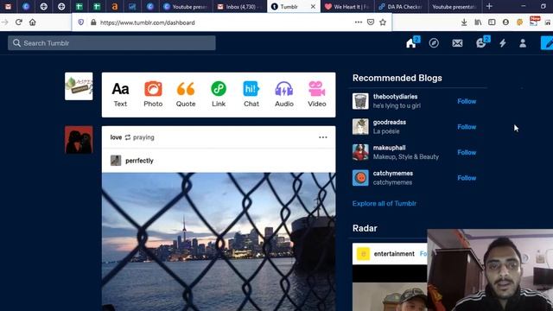Open the browser Downloads arrow
Image resolution: width=553 pixels, height=311 pixels.
coord(464,22)
